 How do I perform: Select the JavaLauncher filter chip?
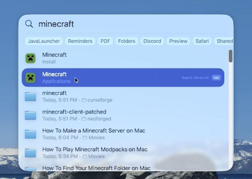tap(44, 41)
